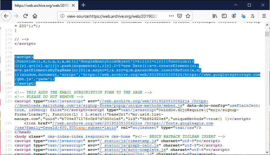
Task: Click the closing head tag on line 191
Action: [23, 132]
